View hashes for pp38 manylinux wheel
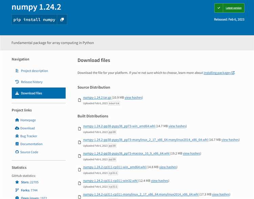This screenshot has width=254, height=199. 230,139
